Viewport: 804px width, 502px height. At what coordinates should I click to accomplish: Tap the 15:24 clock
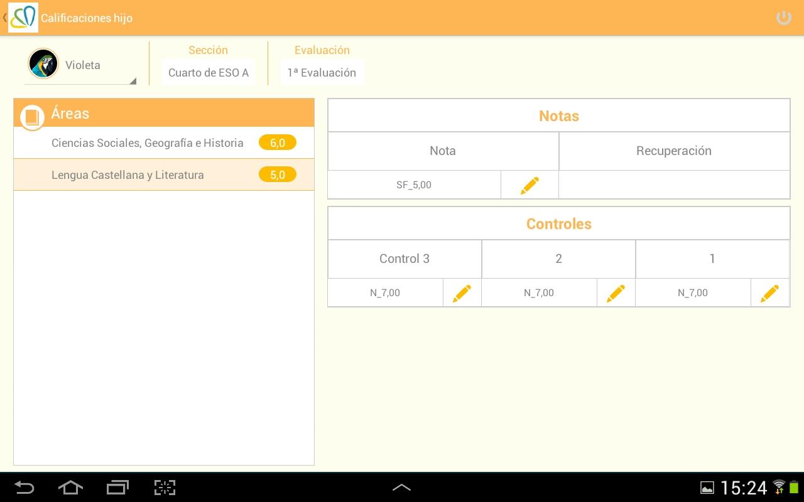click(x=744, y=488)
